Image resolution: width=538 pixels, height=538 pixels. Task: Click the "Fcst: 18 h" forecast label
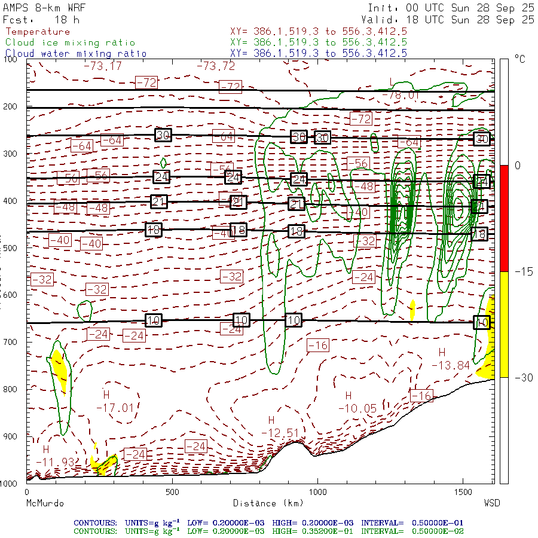pos(41,20)
